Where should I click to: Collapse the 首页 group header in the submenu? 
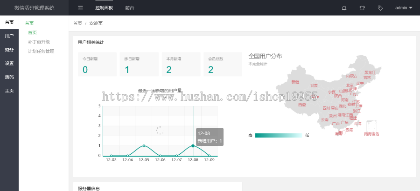click(29, 23)
